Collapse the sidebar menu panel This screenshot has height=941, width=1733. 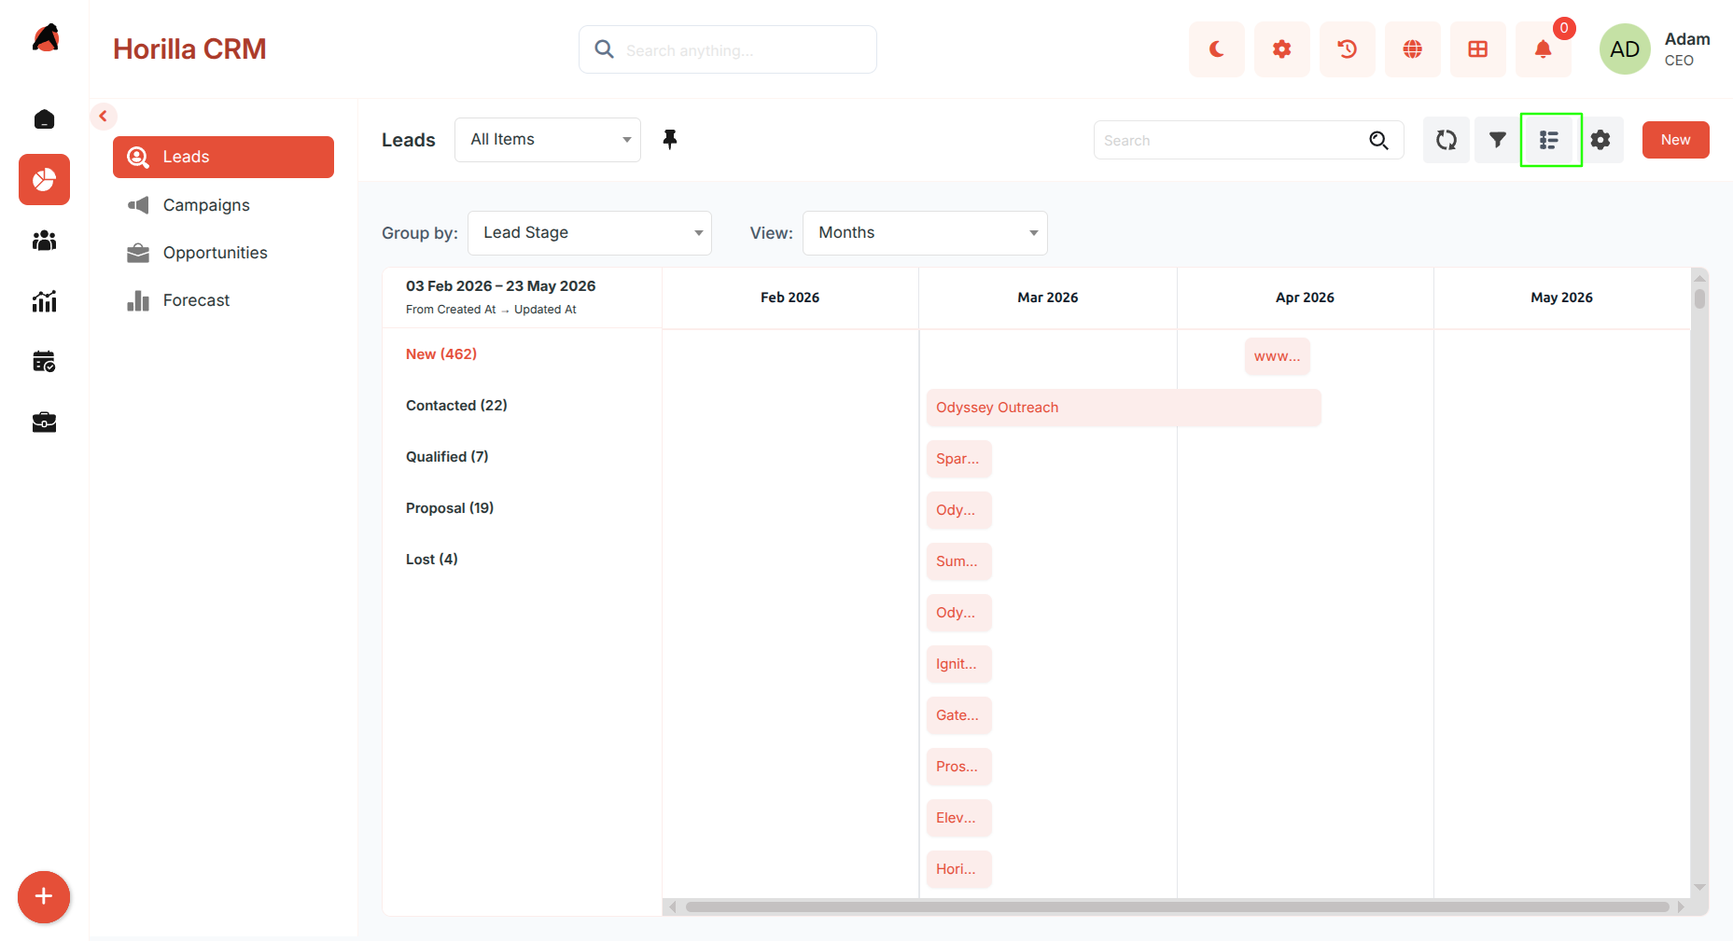[x=104, y=117]
